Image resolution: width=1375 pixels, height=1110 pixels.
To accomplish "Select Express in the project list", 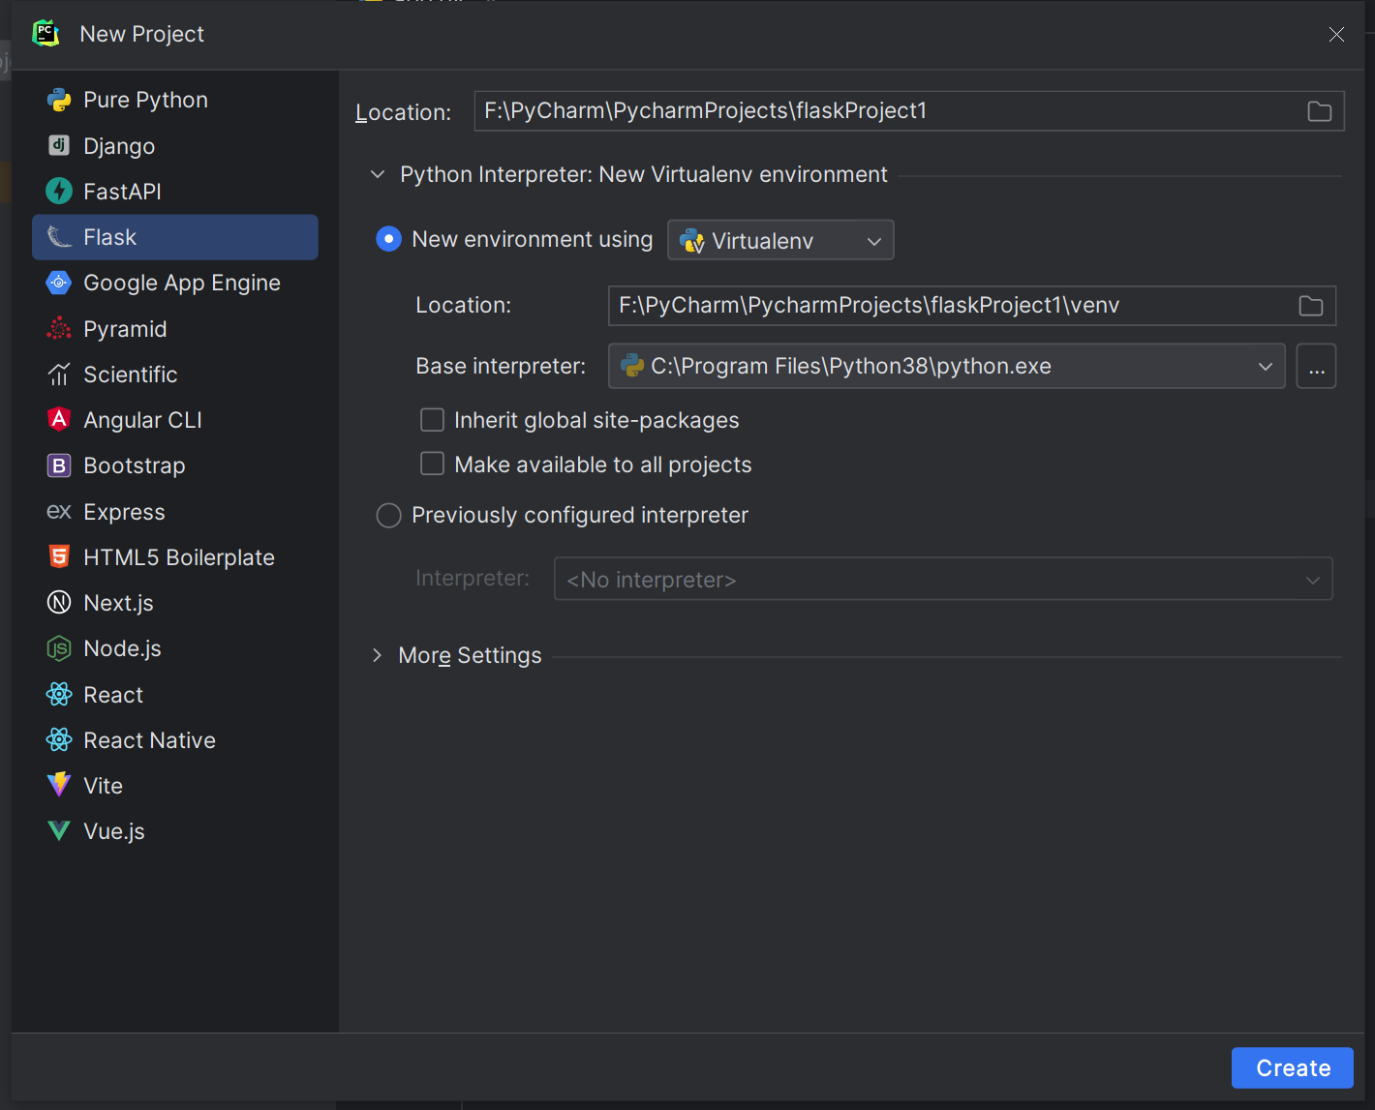I will coord(175,511).
